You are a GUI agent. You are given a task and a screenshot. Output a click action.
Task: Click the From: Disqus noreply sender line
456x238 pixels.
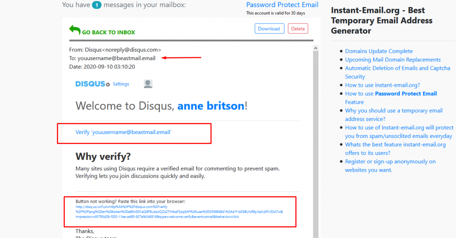point(115,50)
